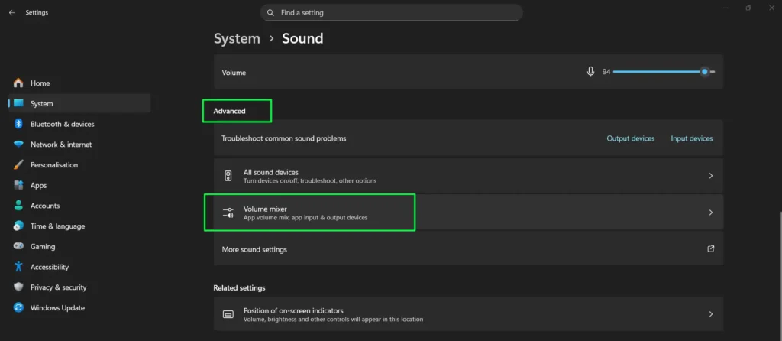Open All sound devices
Screen dimensions: 782x341
click(468, 176)
